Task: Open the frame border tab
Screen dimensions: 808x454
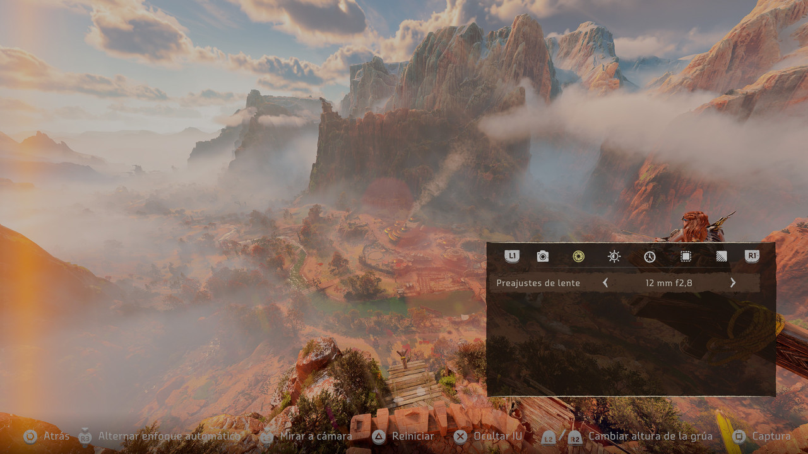Action: point(686,256)
